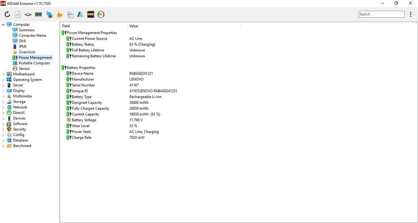
Task: Open the OSD panel icon
Action: 91,14
